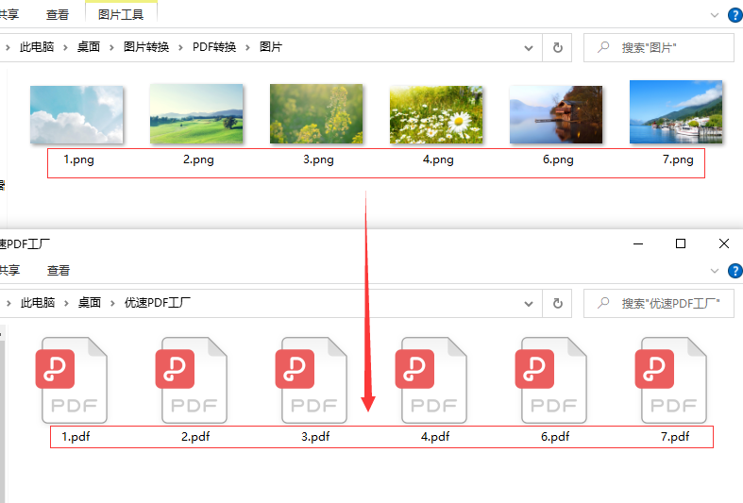Expand the ribbon chevron in 优速PDF工厂 window
Screen dimensions: 743x503
(x=714, y=271)
